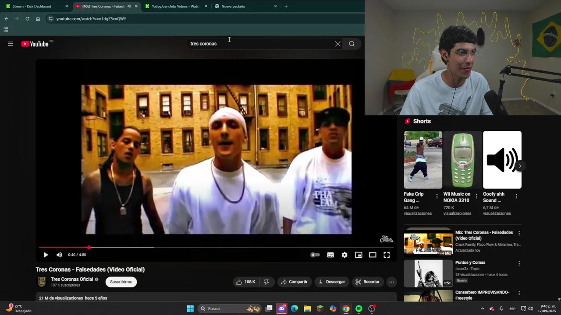
Task: Open the Windows Start menu
Action: click(190, 308)
